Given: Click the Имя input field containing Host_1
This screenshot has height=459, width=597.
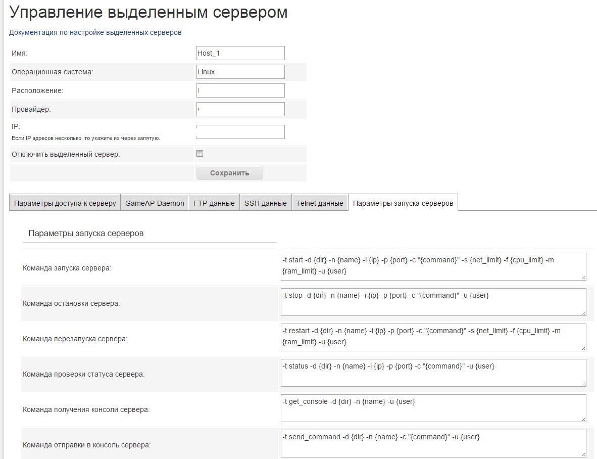Looking at the screenshot, I should click(240, 53).
